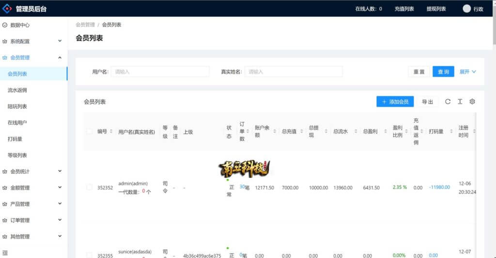The width and height of the screenshot is (496, 258).
Task: Click the admin(admin) username cell
Action: tap(133, 183)
